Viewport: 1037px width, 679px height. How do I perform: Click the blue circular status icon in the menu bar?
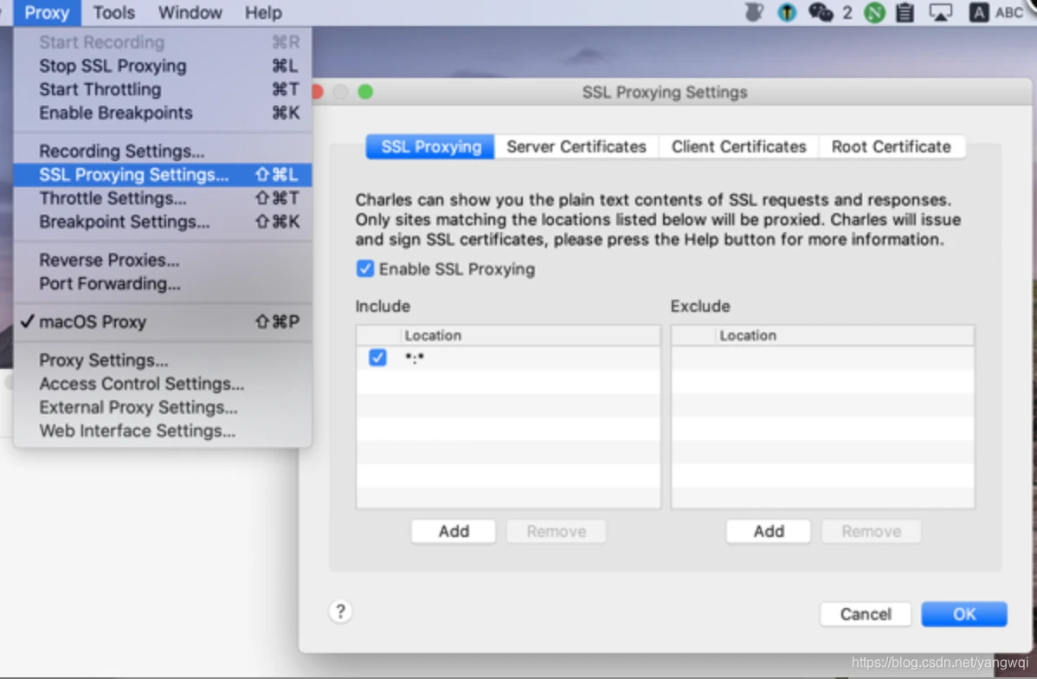point(786,12)
